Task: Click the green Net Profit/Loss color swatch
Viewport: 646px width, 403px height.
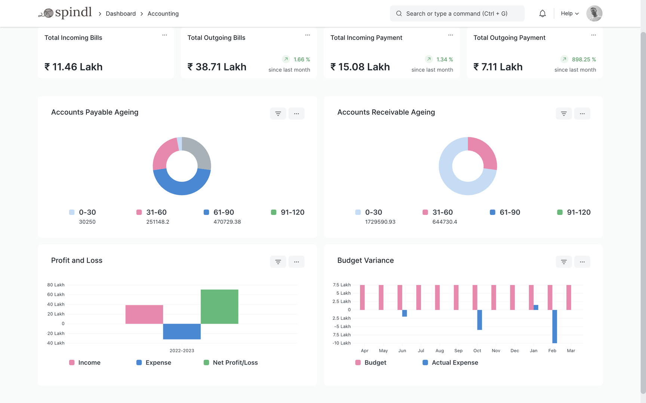Action: pos(206,362)
